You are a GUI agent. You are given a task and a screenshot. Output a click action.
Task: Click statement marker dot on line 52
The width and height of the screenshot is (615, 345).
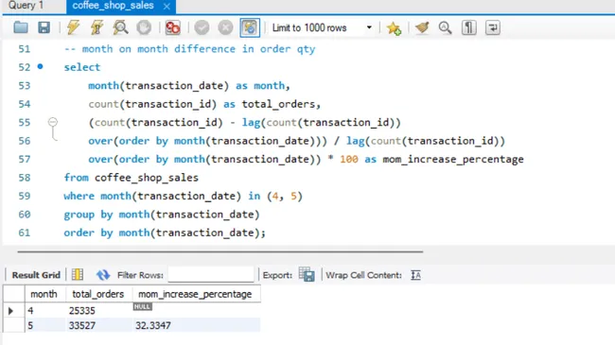click(x=40, y=66)
